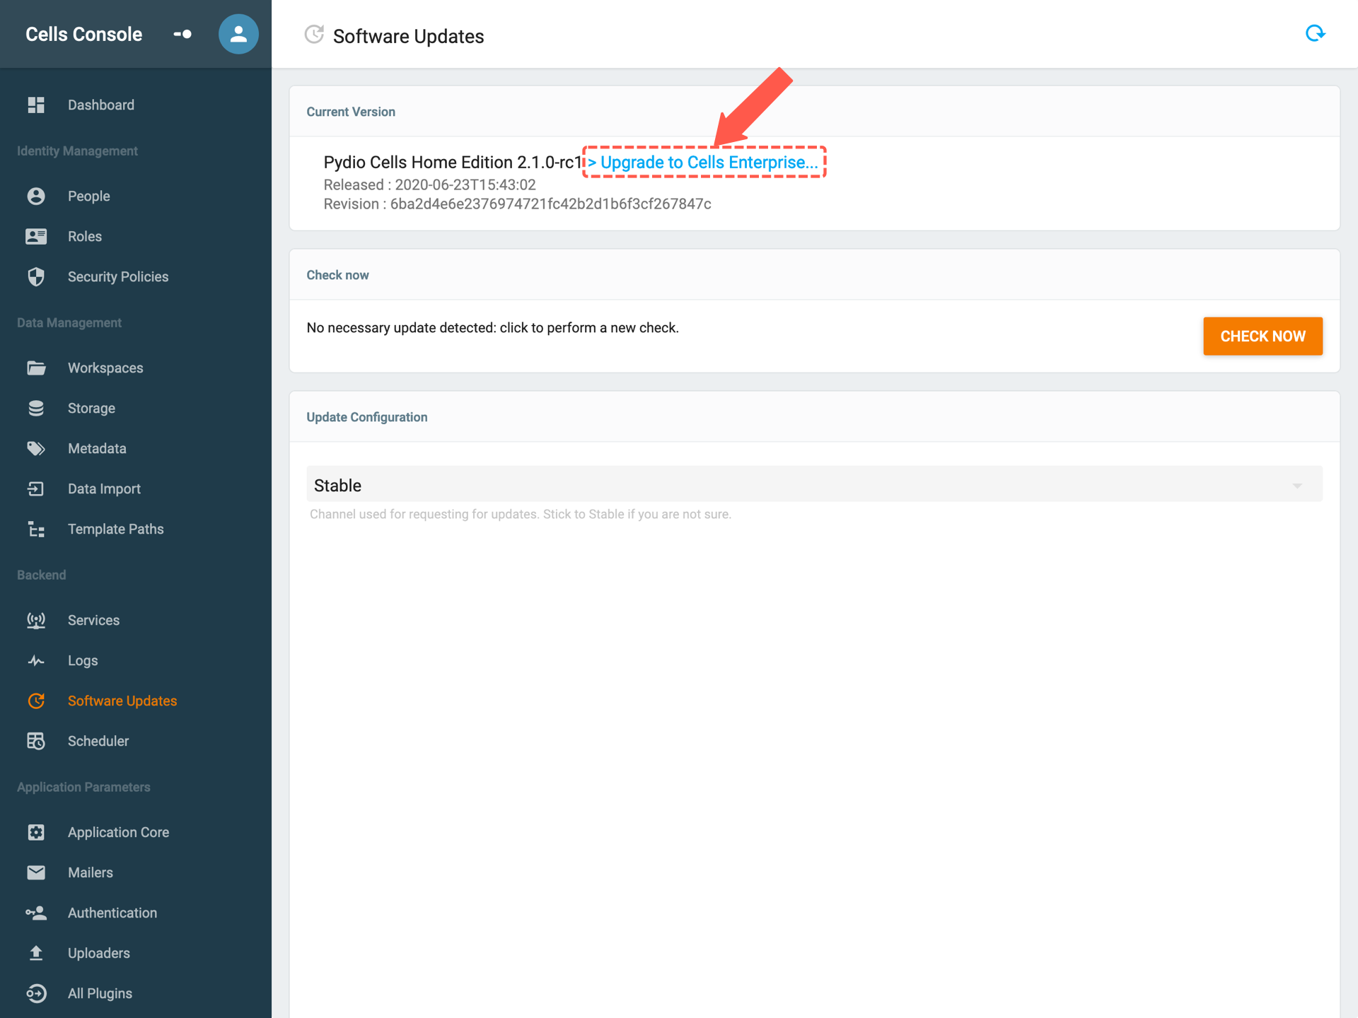Select Metadata in the sidebar
The width and height of the screenshot is (1358, 1018).
(x=97, y=448)
